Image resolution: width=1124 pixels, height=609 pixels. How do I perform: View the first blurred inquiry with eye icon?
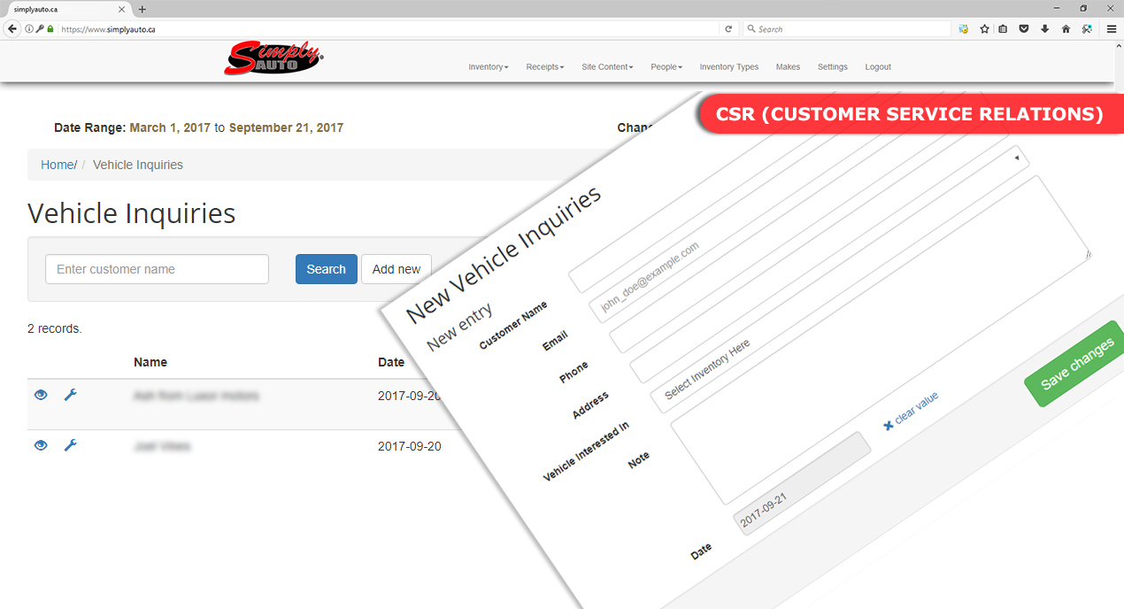[x=41, y=395]
